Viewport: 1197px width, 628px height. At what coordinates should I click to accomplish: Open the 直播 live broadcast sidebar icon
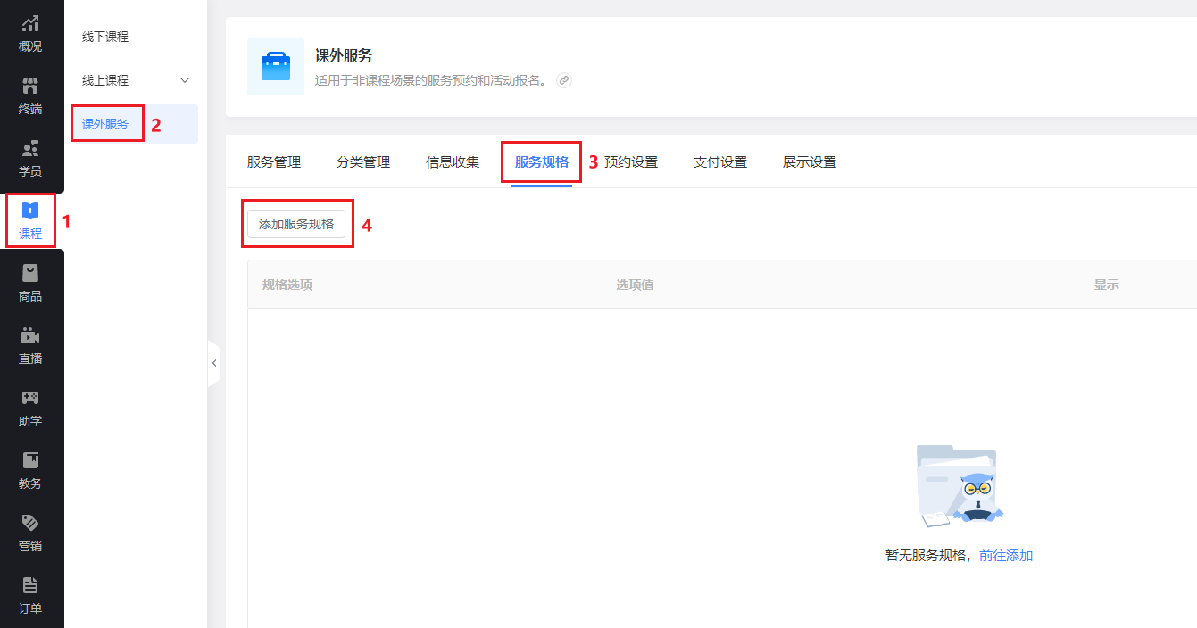[x=30, y=346]
